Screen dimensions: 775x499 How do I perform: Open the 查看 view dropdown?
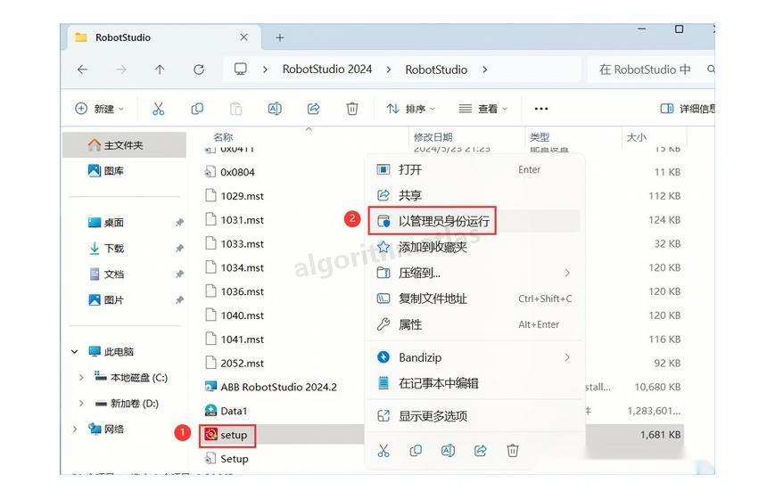[x=483, y=109]
